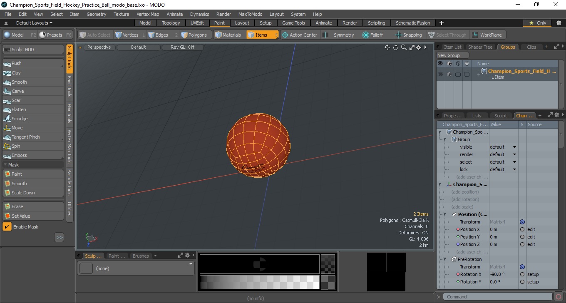The width and height of the screenshot is (566, 303).
Task: Collapse the Position channel group
Action: click(445, 214)
